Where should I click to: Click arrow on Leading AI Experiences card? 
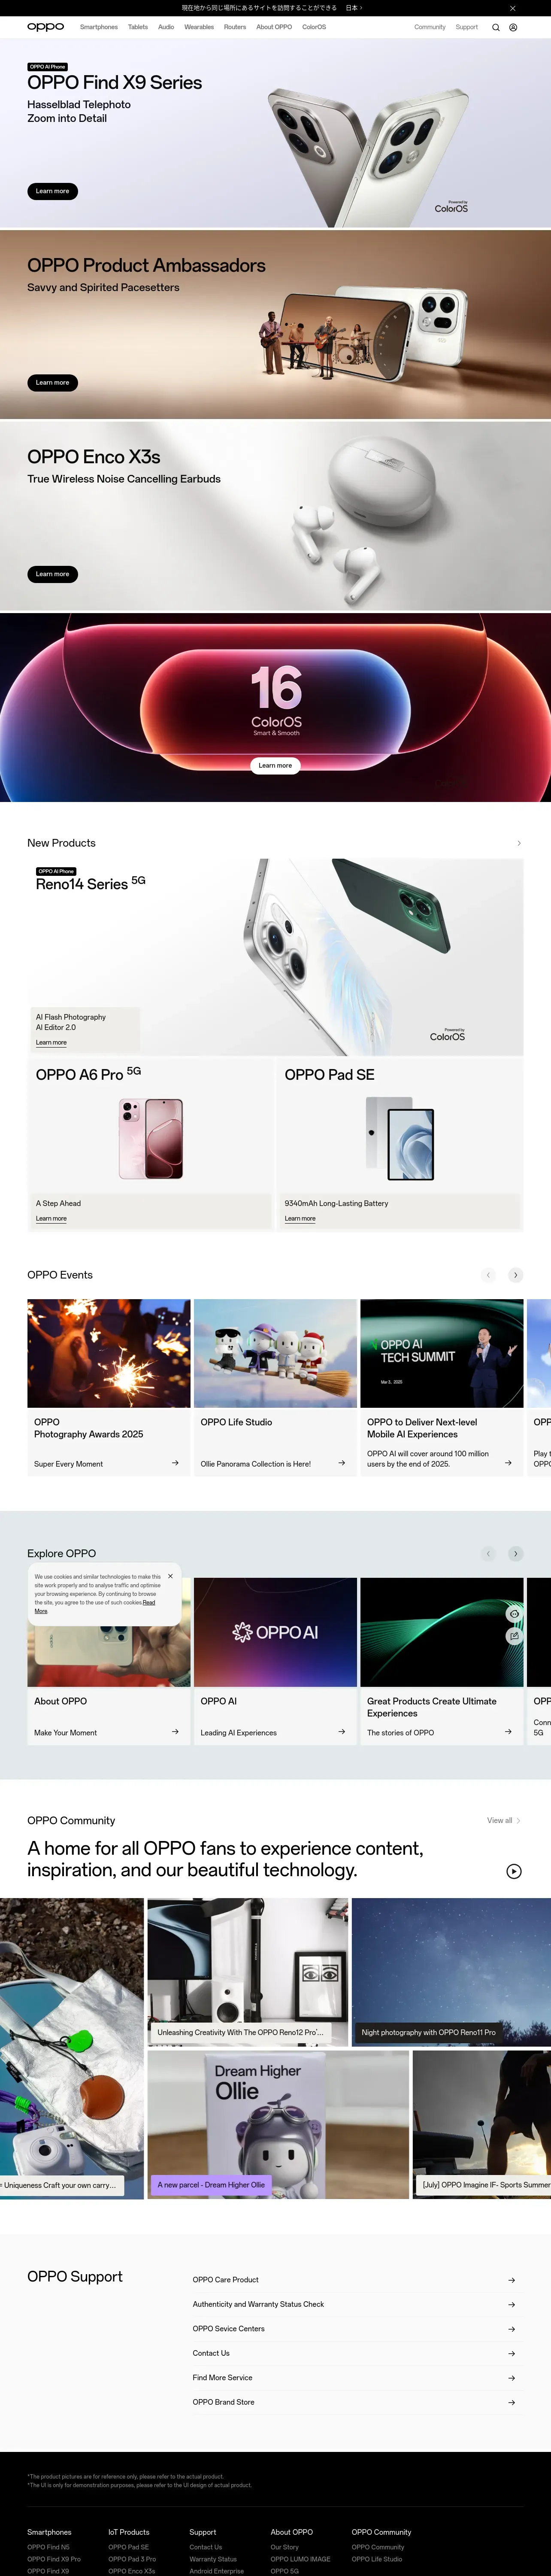[x=341, y=1732]
